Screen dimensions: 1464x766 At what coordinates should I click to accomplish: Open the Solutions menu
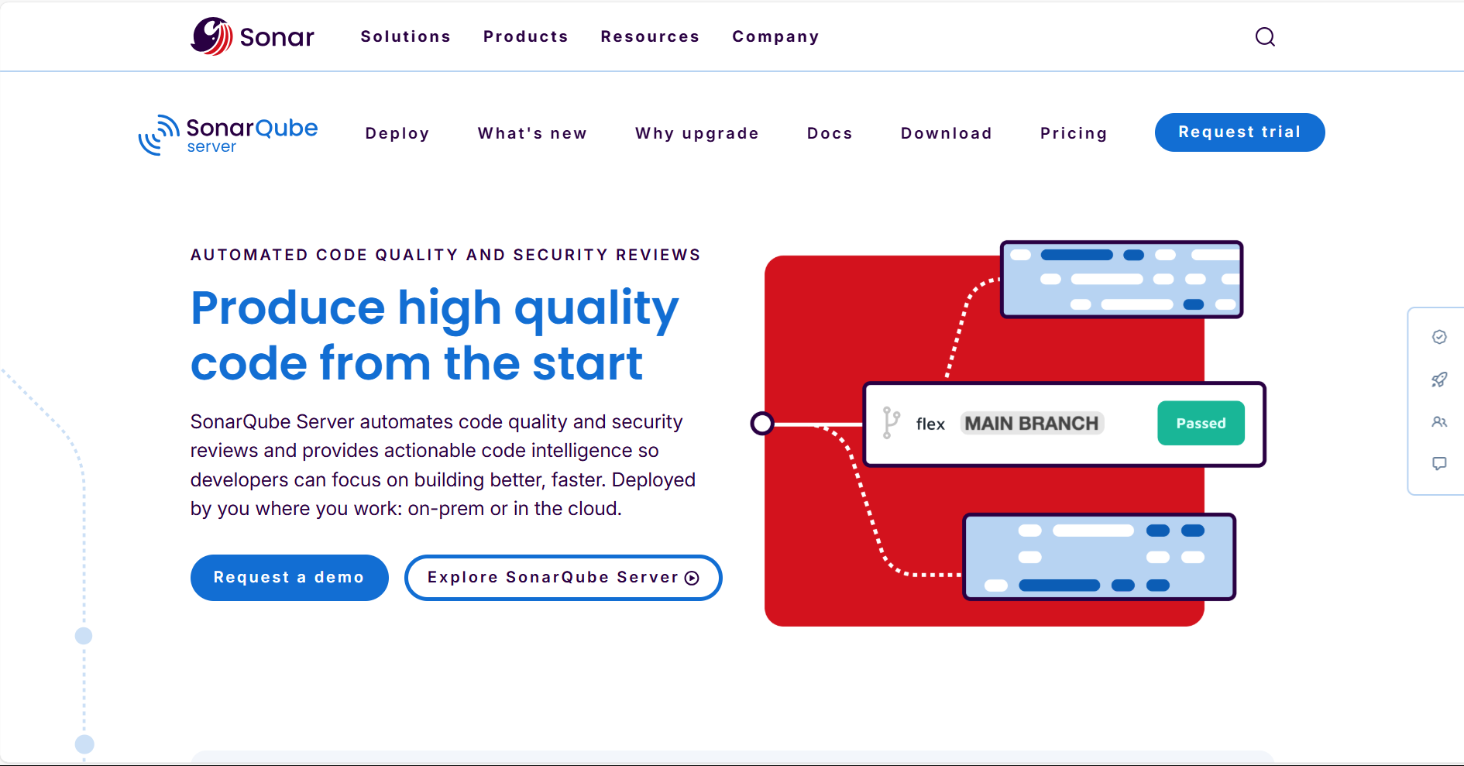[x=405, y=36]
